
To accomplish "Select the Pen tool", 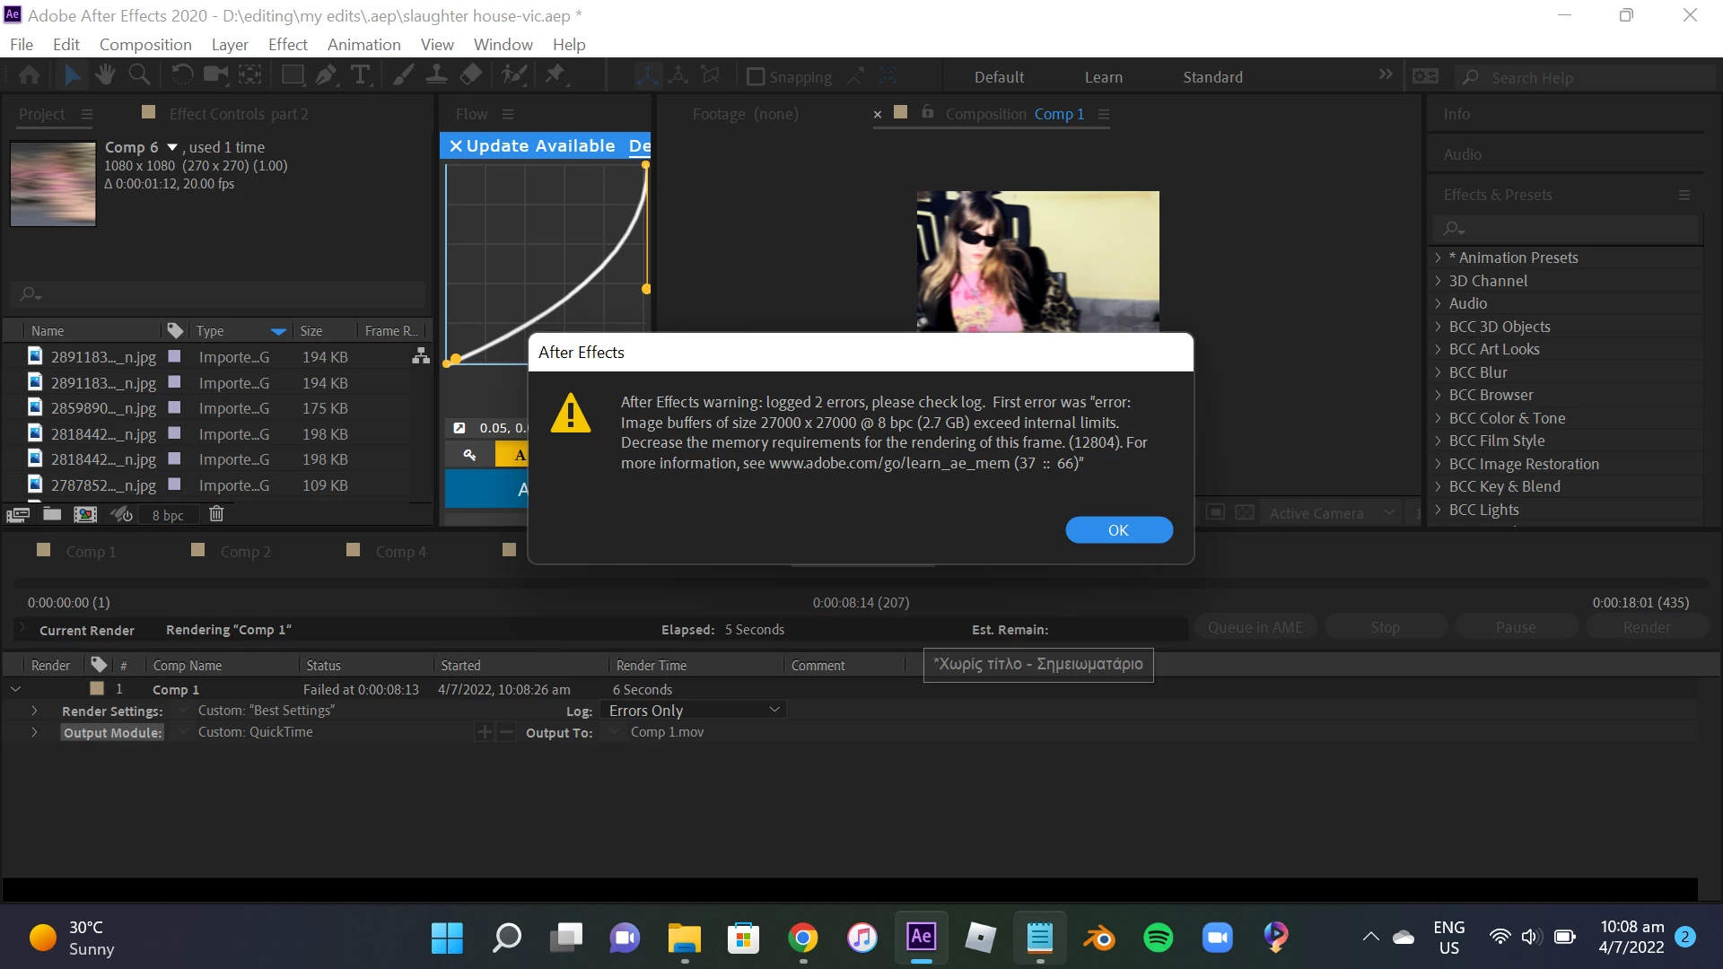I will tap(326, 75).
